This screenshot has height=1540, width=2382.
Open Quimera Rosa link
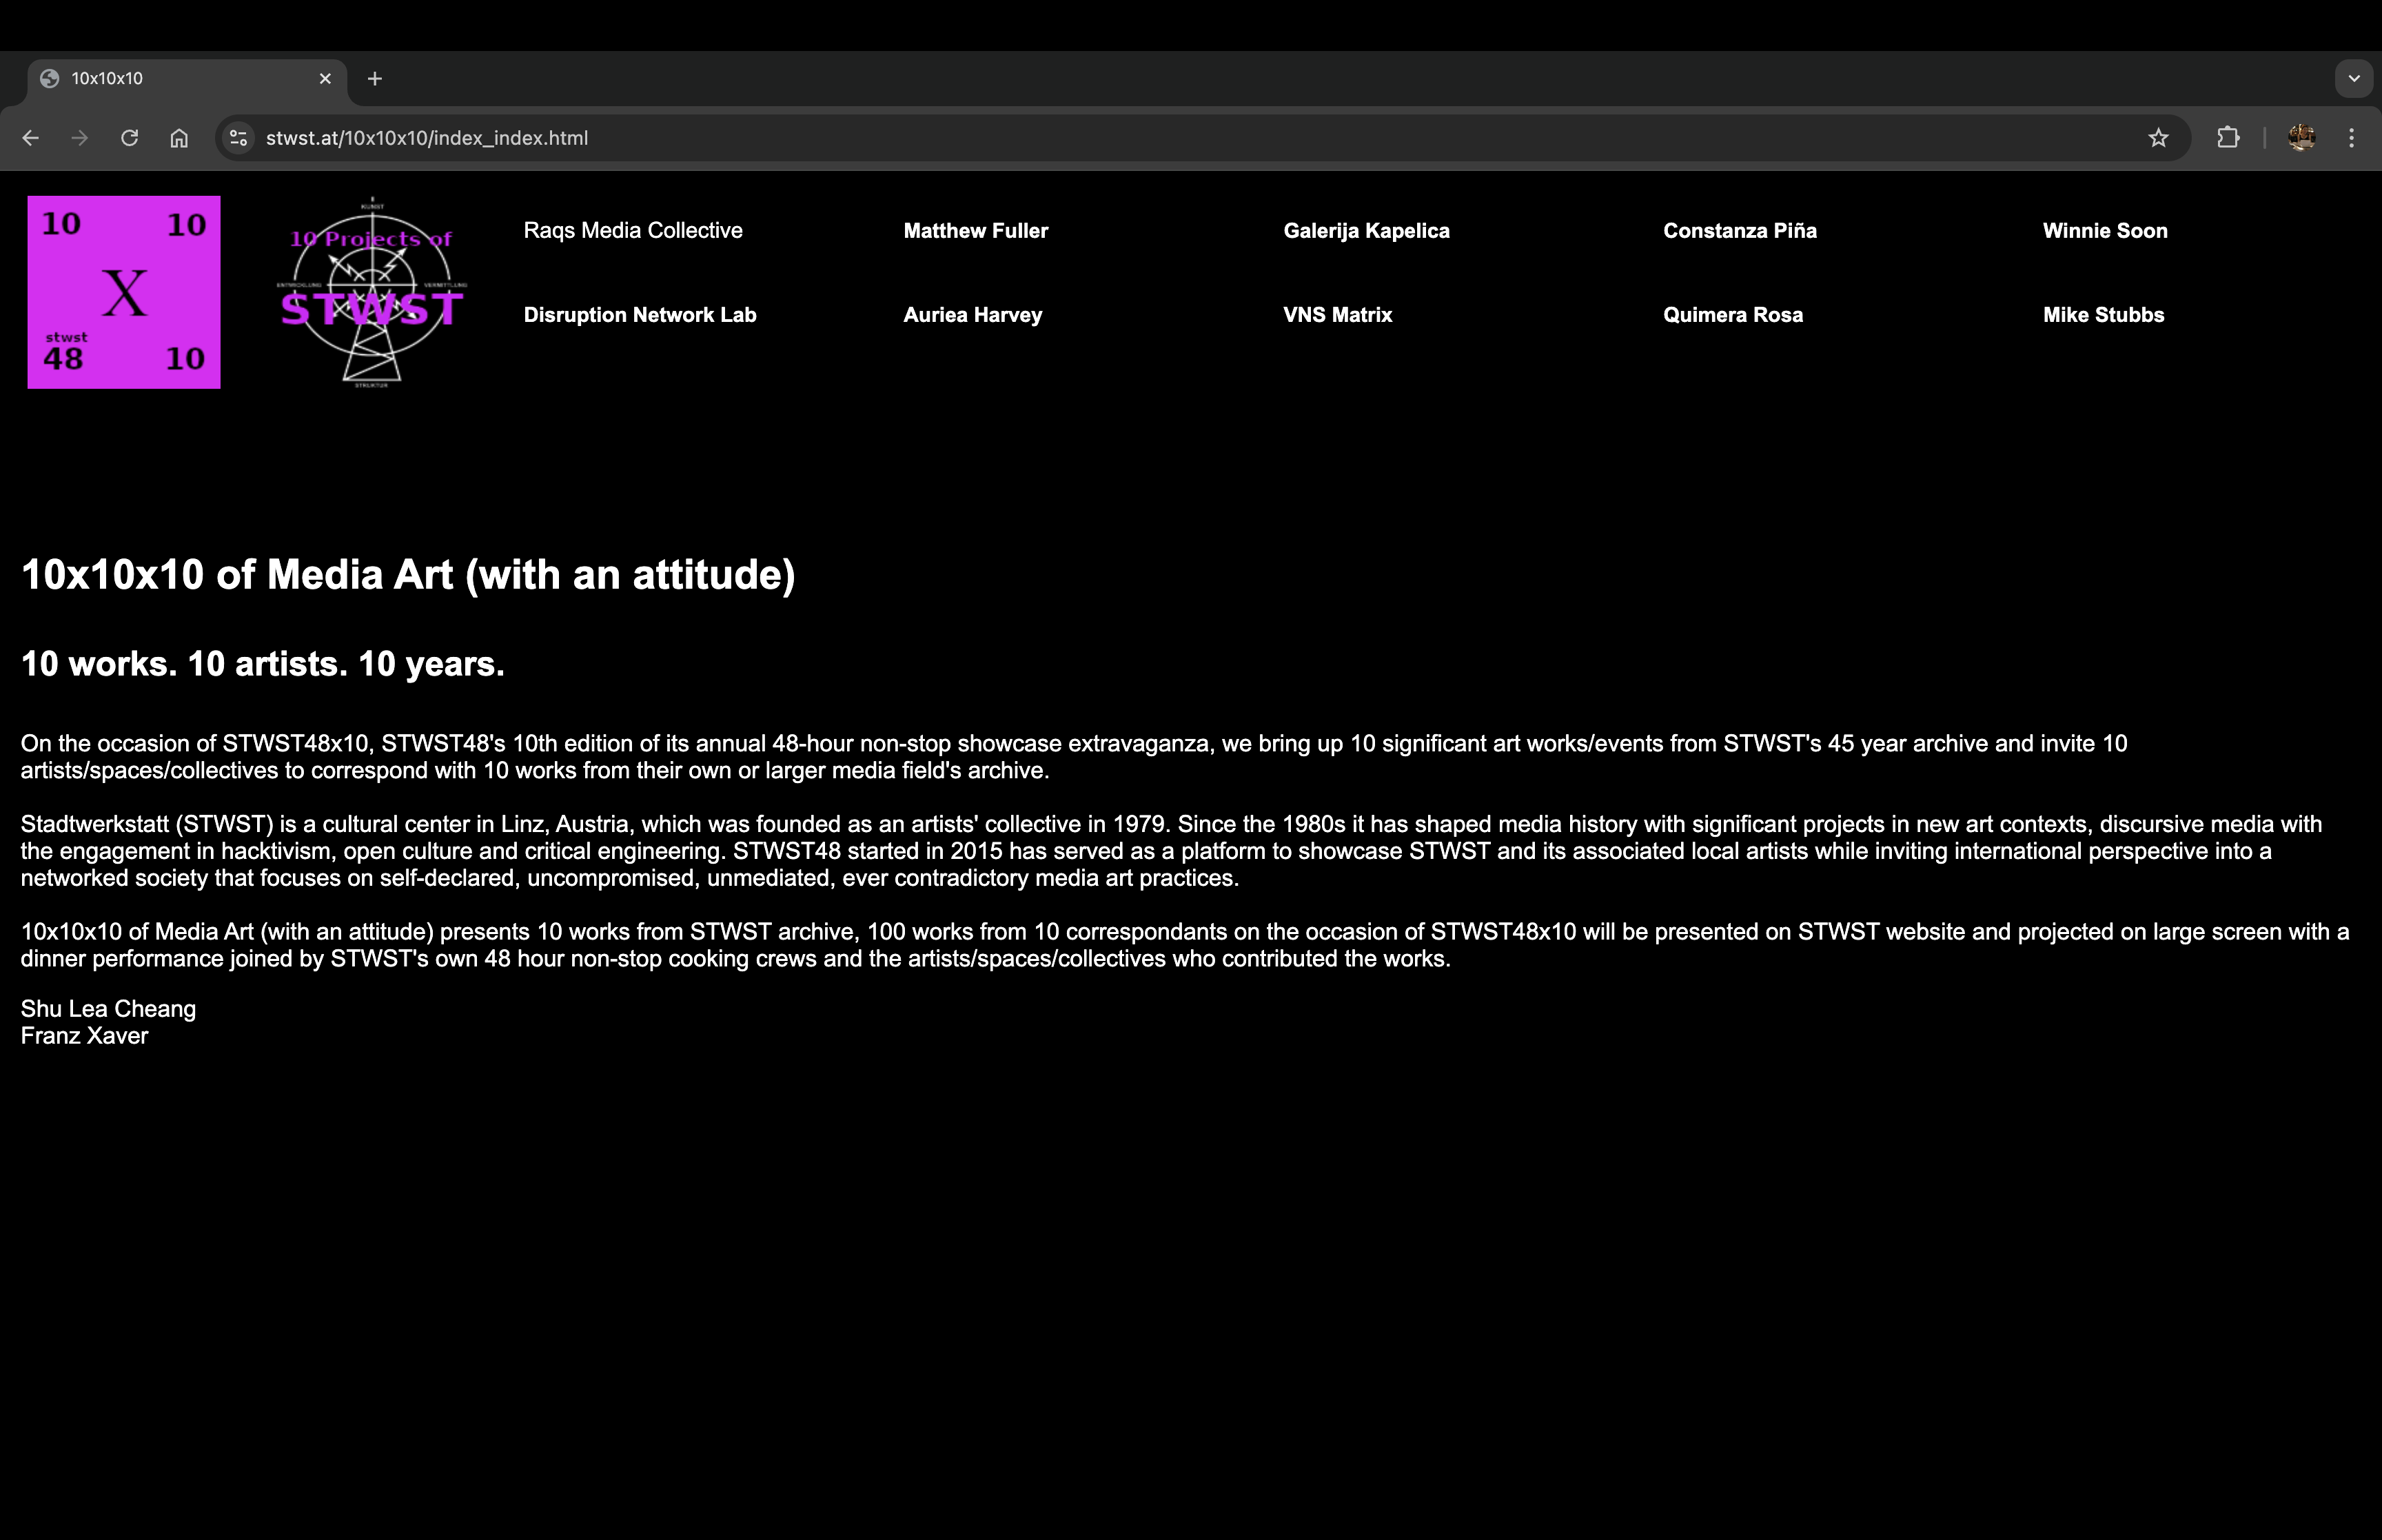pyautogui.click(x=1733, y=315)
